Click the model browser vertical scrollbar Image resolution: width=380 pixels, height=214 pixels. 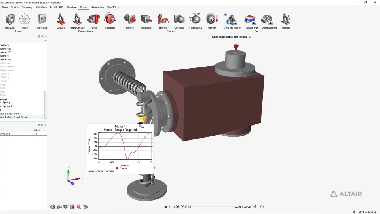pyautogui.click(x=46, y=104)
